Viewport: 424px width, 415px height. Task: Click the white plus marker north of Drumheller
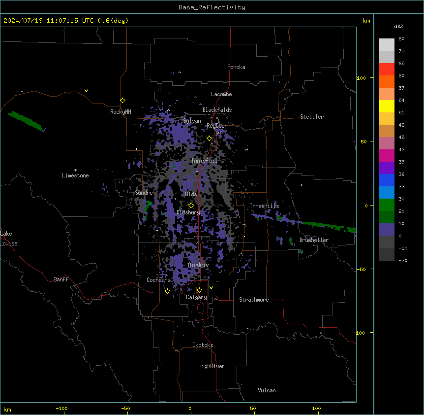click(301, 185)
